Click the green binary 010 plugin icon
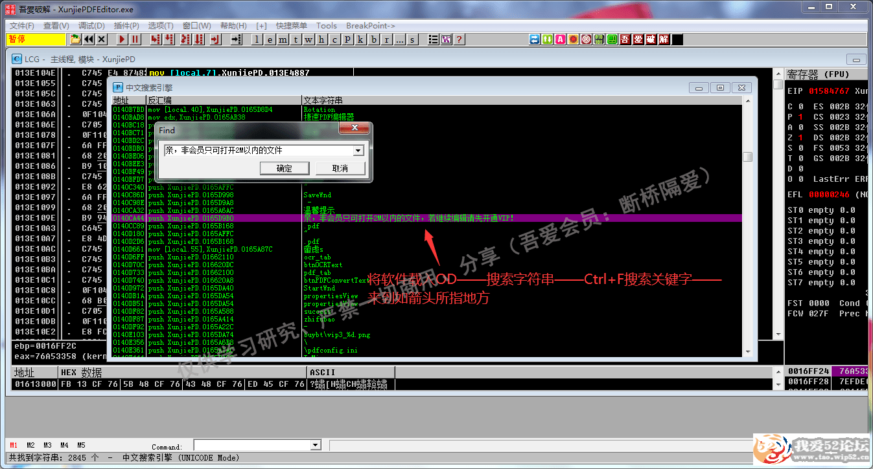873x469 pixels. (x=599, y=39)
